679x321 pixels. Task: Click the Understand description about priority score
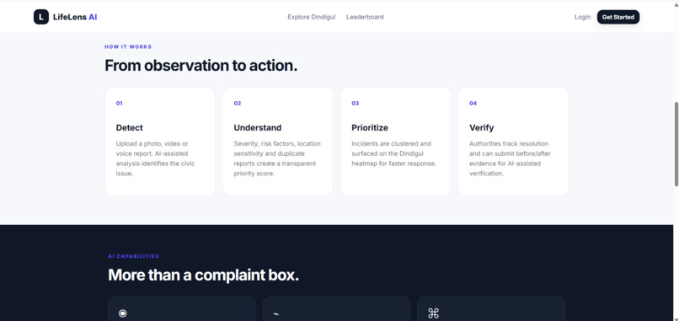pos(277,158)
